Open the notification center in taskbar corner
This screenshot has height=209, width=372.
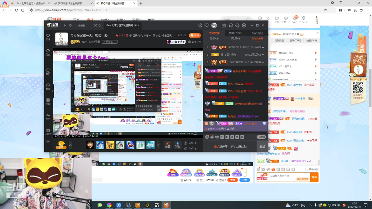pyautogui.click(x=366, y=205)
